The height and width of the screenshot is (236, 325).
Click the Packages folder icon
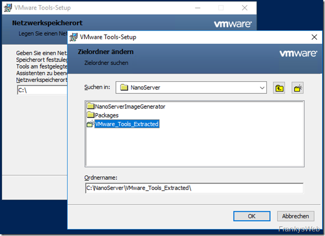[x=90, y=115]
